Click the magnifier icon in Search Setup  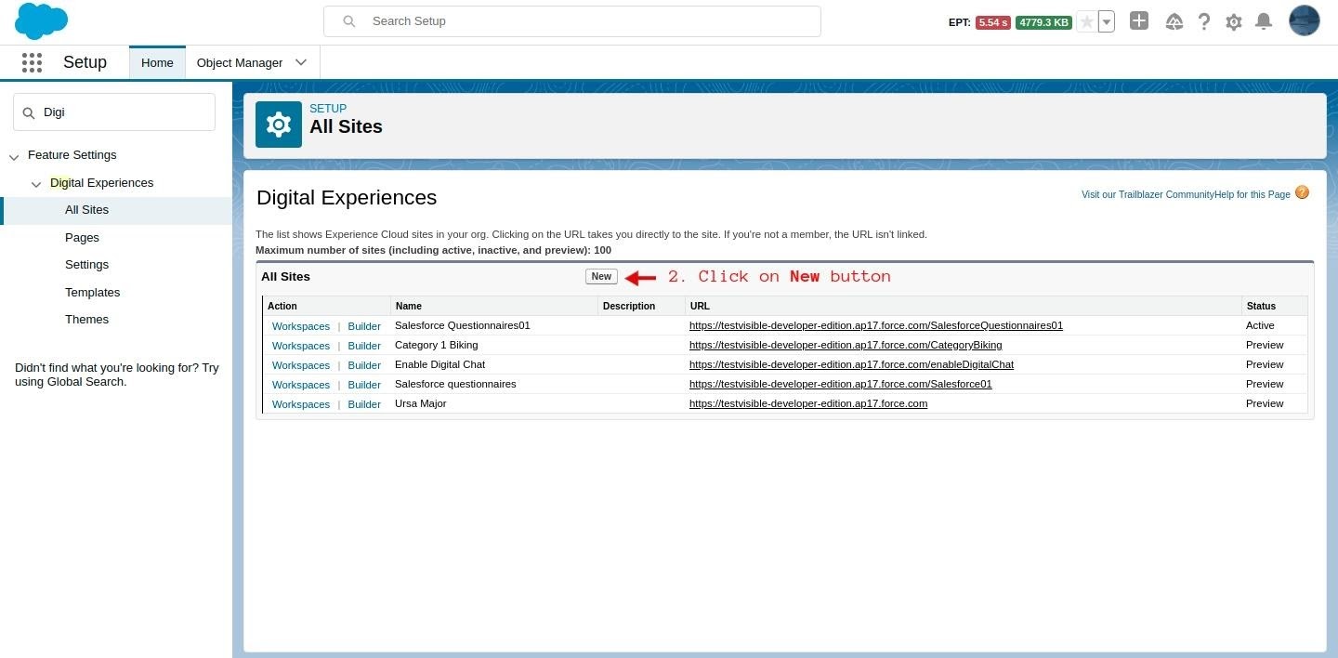349,21
